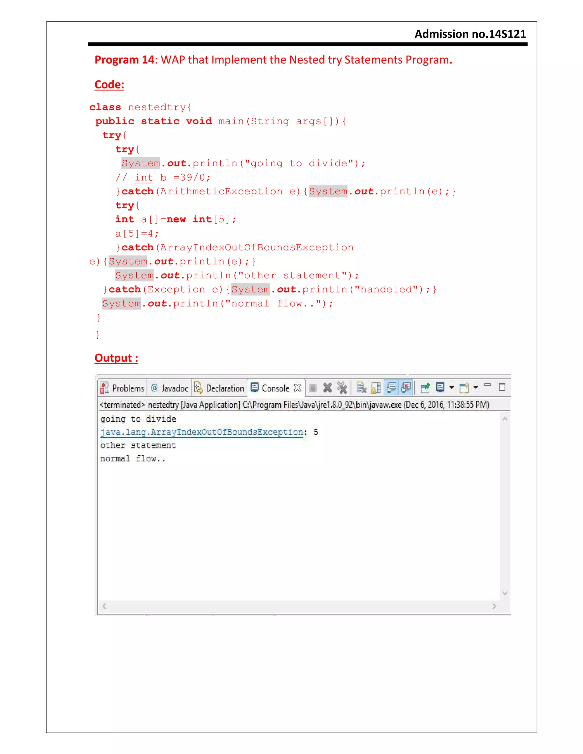The width and height of the screenshot is (583, 754).
Task: Expand the Open Console dropdown arrow
Action: click(476, 388)
